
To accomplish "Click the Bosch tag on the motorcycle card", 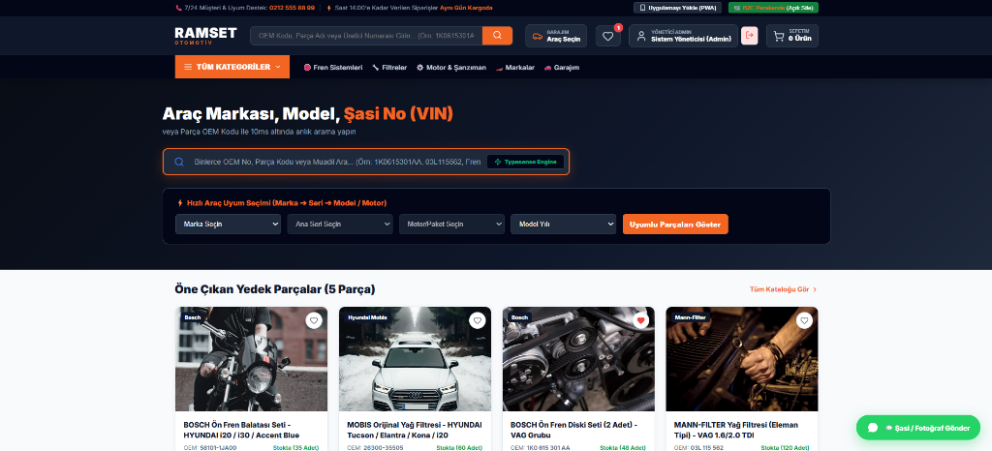I will click(193, 317).
